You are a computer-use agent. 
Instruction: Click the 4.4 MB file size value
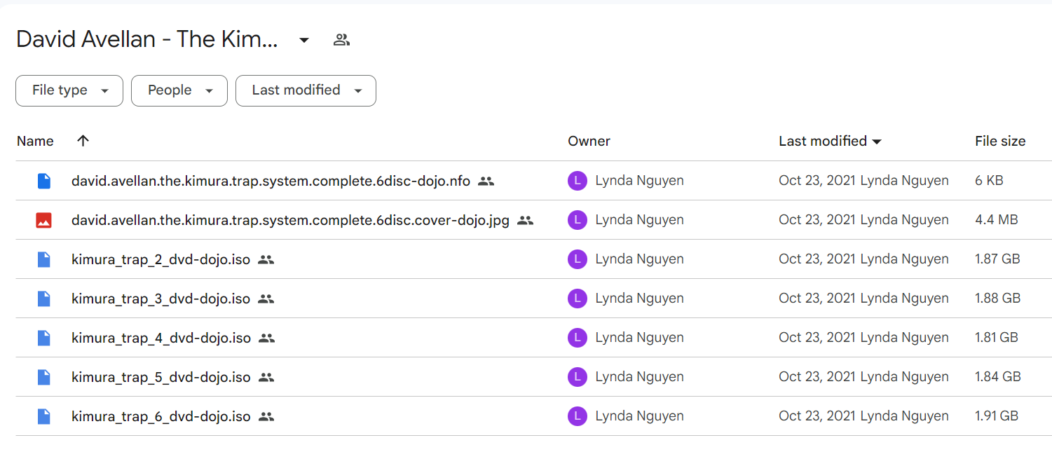click(x=996, y=220)
